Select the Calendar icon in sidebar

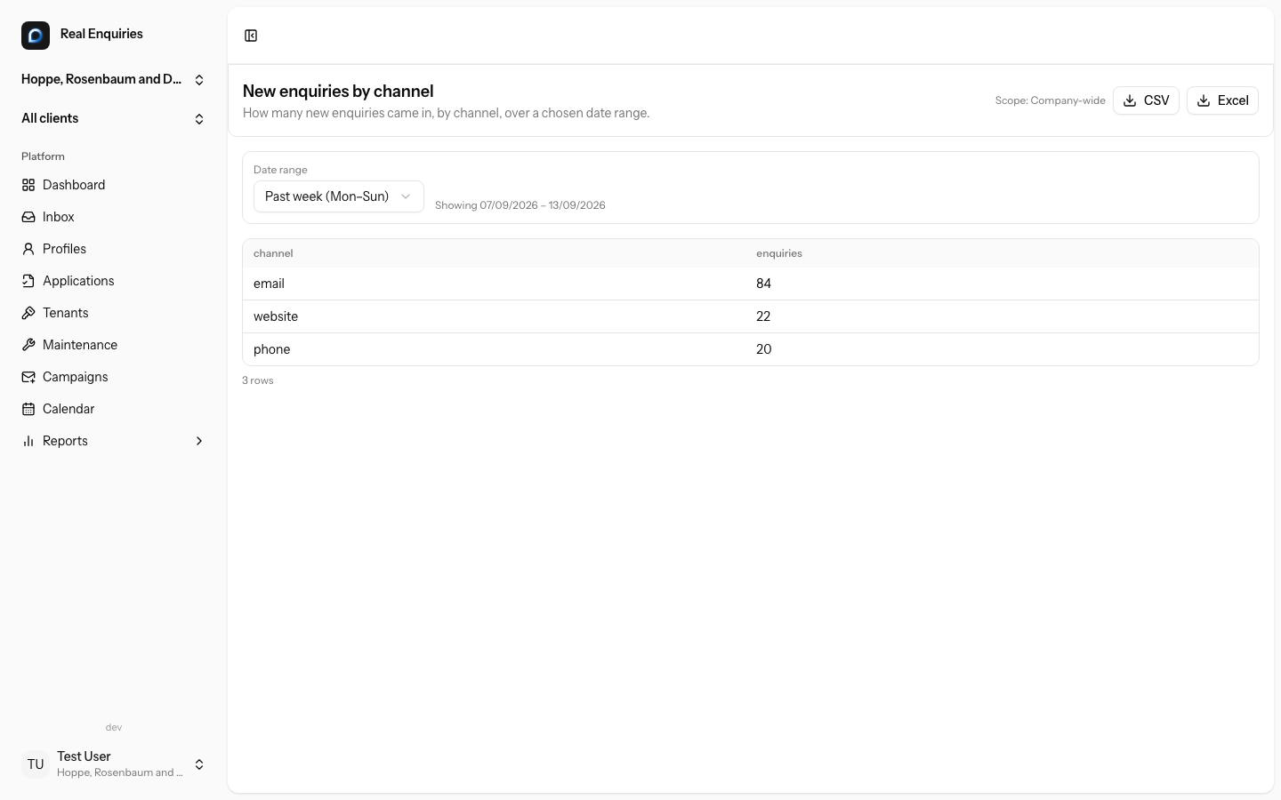28,409
